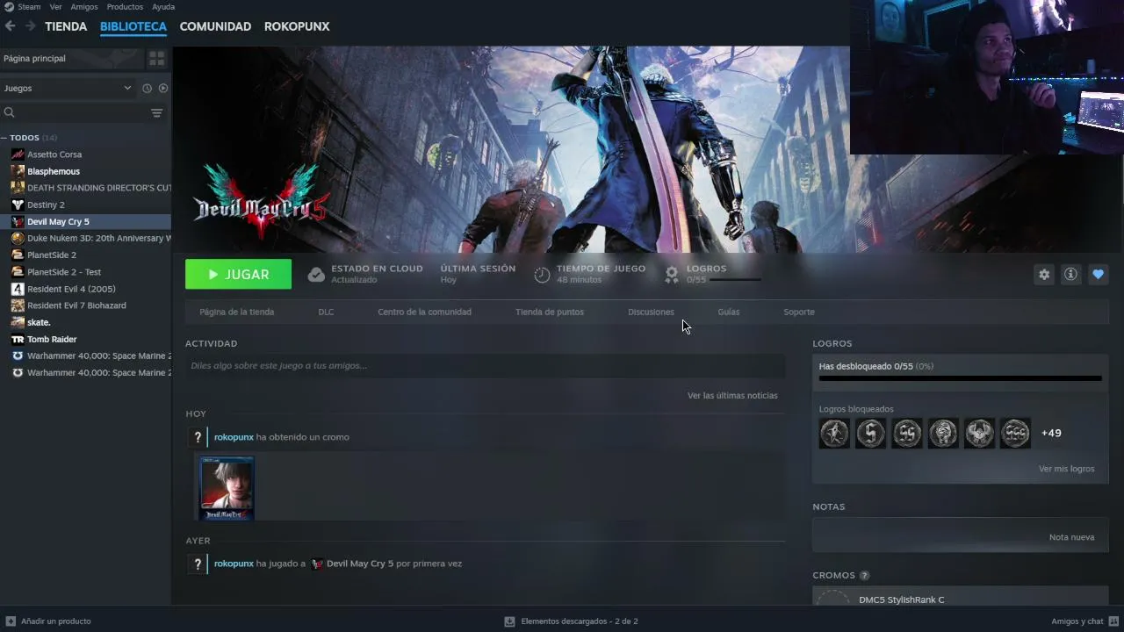Click the Assetto Corsa game icon
This screenshot has width=1124, height=632.
(18, 154)
